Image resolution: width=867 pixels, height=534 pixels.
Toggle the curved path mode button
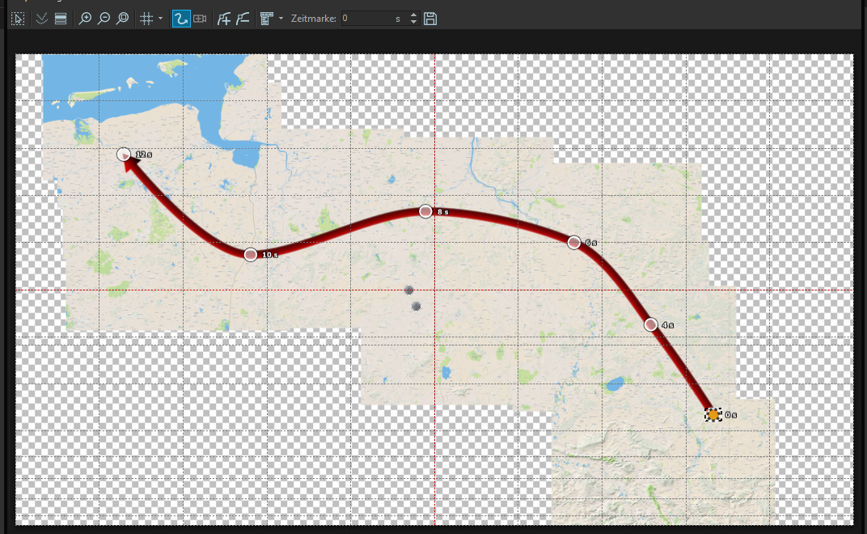[x=181, y=18]
